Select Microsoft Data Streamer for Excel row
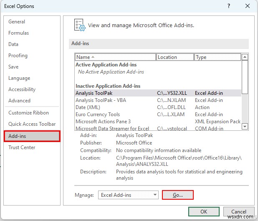258x221 pixels. coord(158,128)
